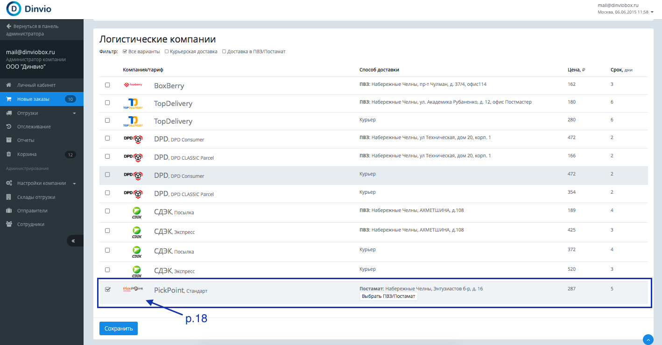Click СДЭК logo in Посылка 189 row

(x=136, y=212)
